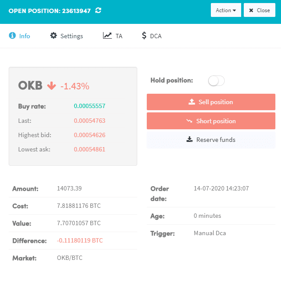Select the cost value 7.81881176 BTC
Image resolution: width=281 pixels, height=292 pixels.
coord(79,206)
